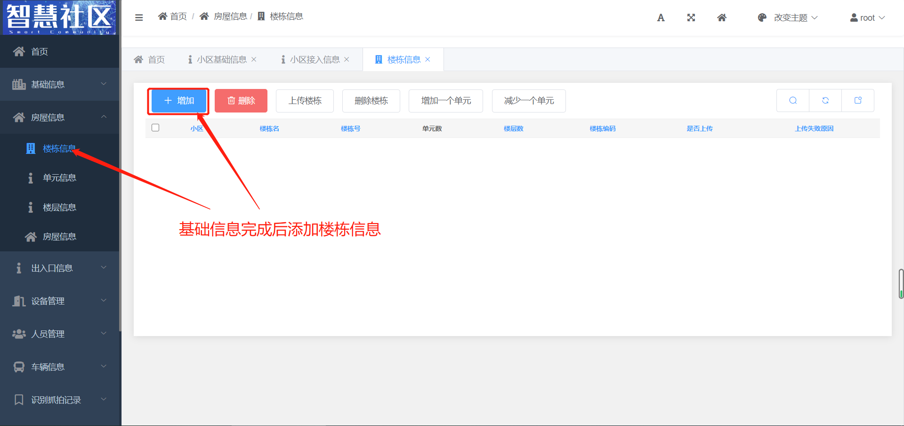904x426 pixels.
Task: Close the 小区基础信息 tab
Action: pos(254,60)
